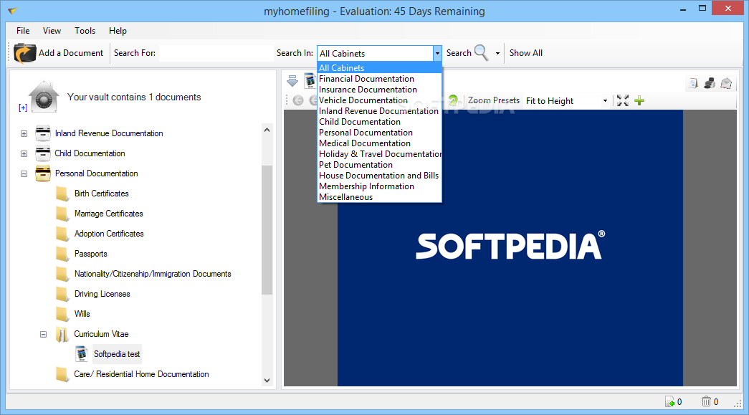
Task: Click the Search button label
Action: 459,53
